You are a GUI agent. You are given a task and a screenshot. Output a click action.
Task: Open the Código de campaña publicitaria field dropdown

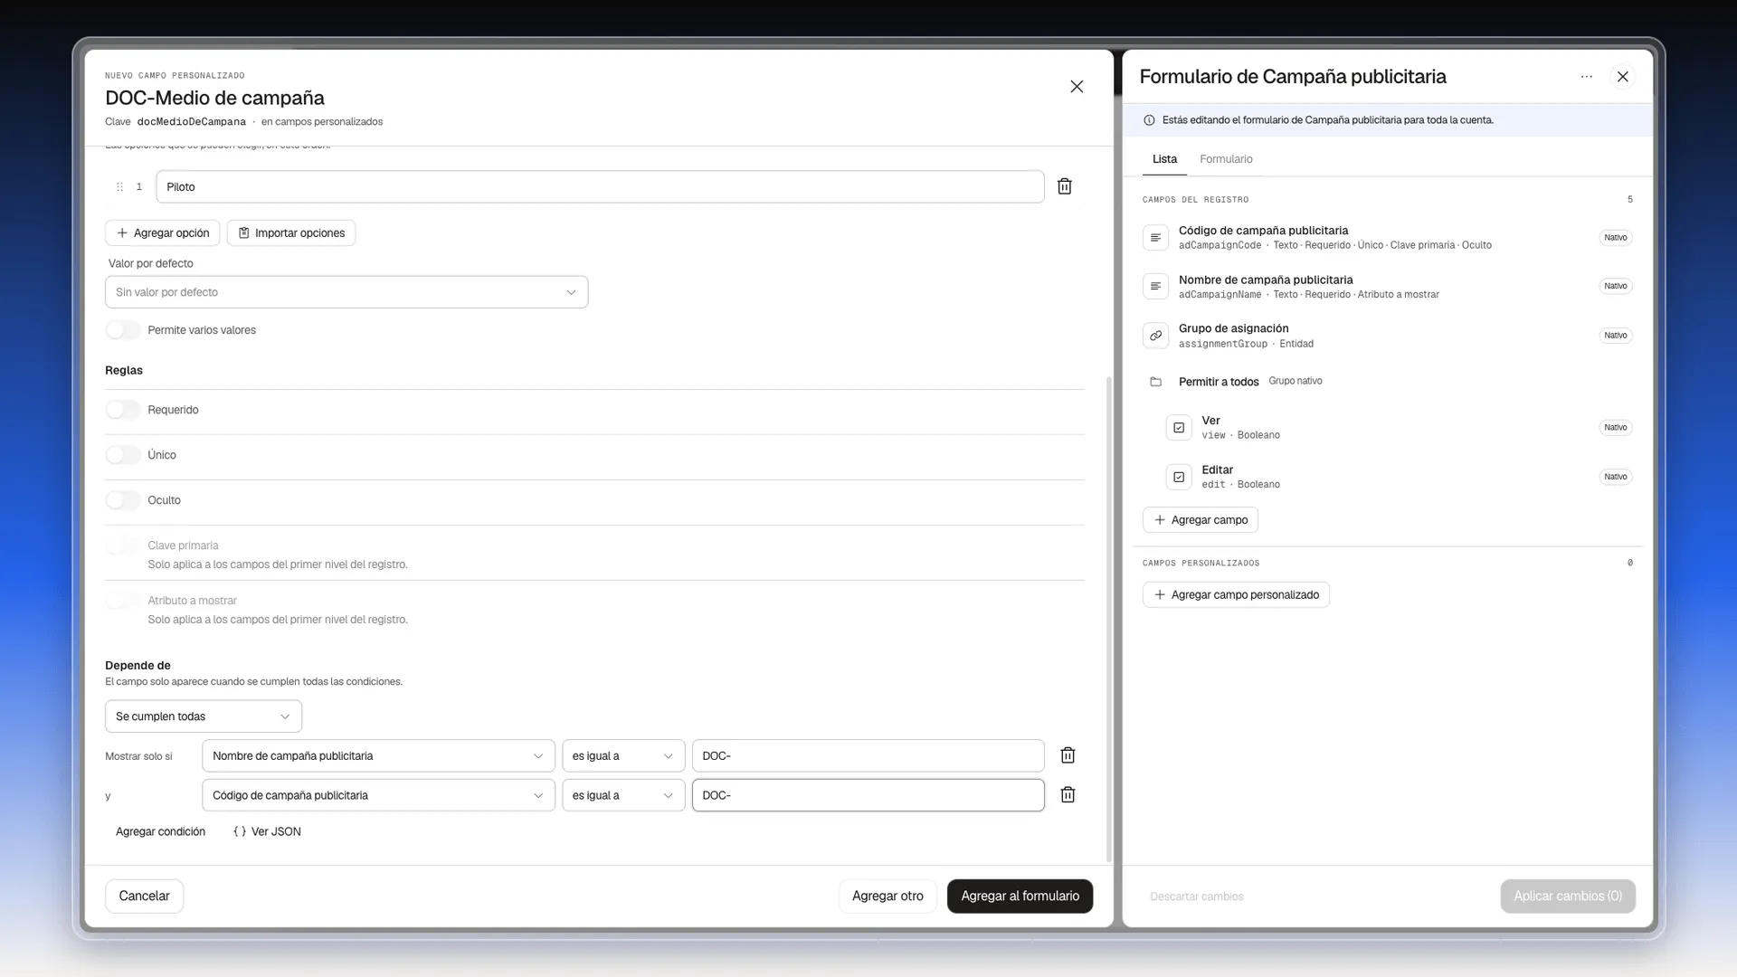[x=378, y=796]
